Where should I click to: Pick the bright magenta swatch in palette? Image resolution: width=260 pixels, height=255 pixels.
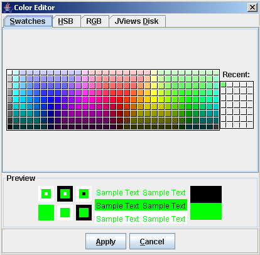85,99
